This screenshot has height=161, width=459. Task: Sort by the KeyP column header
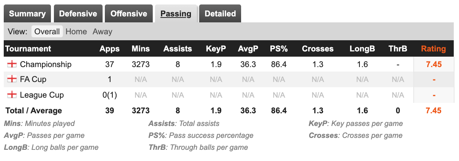click(216, 49)
